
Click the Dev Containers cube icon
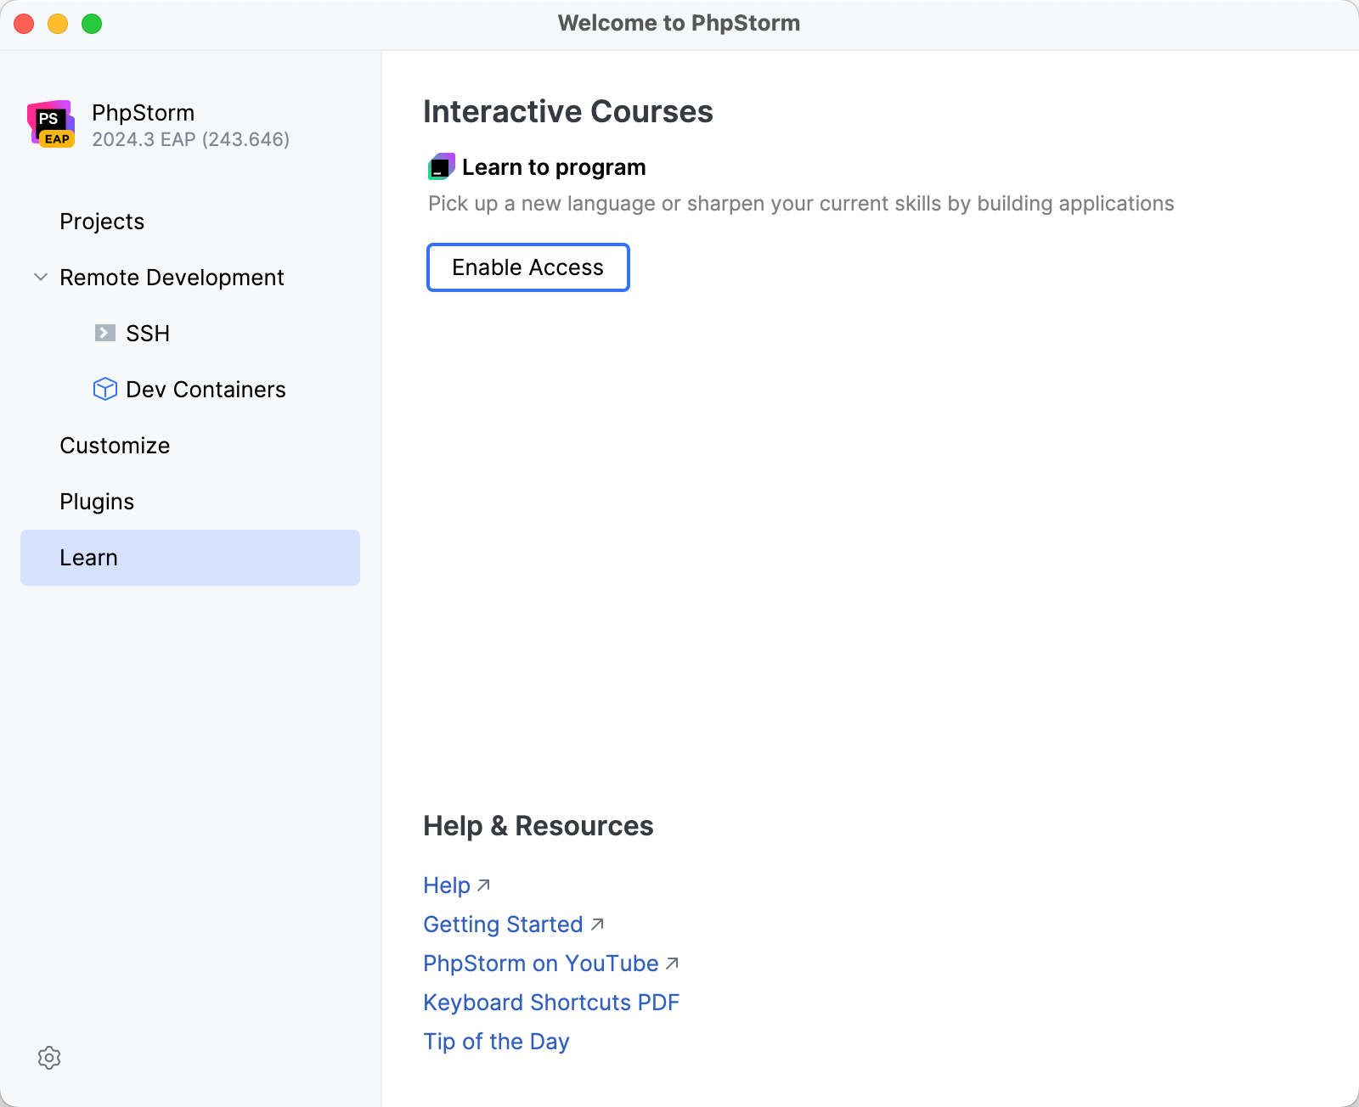click(104, 389)
